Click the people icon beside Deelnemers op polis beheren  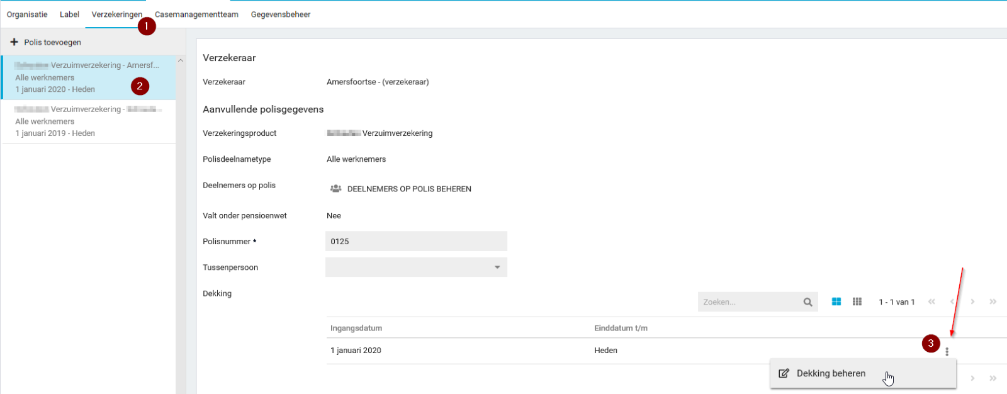(x=336, y=189)
